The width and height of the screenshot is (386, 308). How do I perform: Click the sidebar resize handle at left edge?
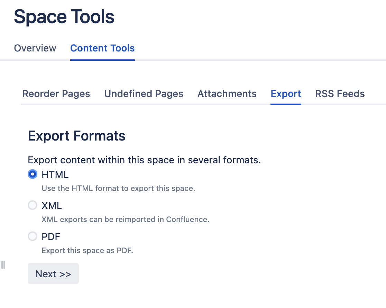pos(3,265)
